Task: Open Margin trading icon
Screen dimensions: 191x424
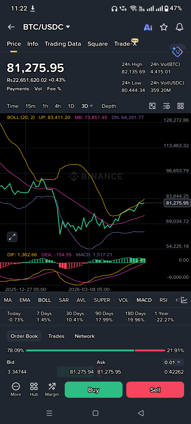Action: coord(52,390)
